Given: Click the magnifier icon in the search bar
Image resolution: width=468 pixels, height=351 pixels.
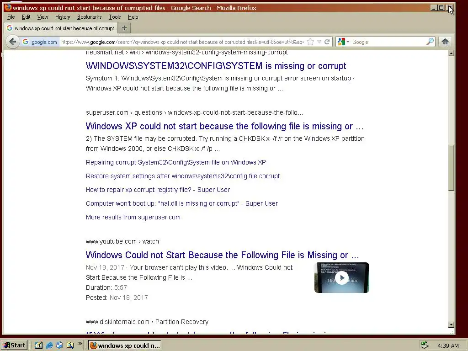Looking at the screenshot, I should [430, 42].
